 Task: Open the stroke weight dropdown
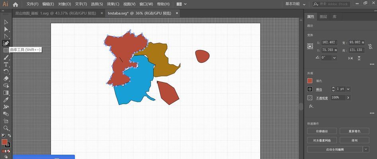pos(348,89)
